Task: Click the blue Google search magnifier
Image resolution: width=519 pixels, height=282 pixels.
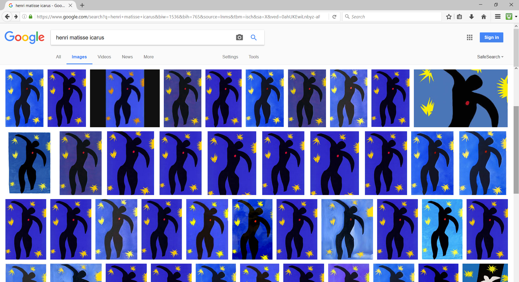Action: (254, 37)
